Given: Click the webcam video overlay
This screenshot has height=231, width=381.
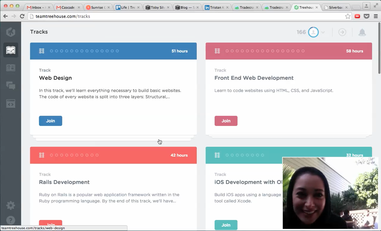Looking at the screenshot, I should click(330, 193).
